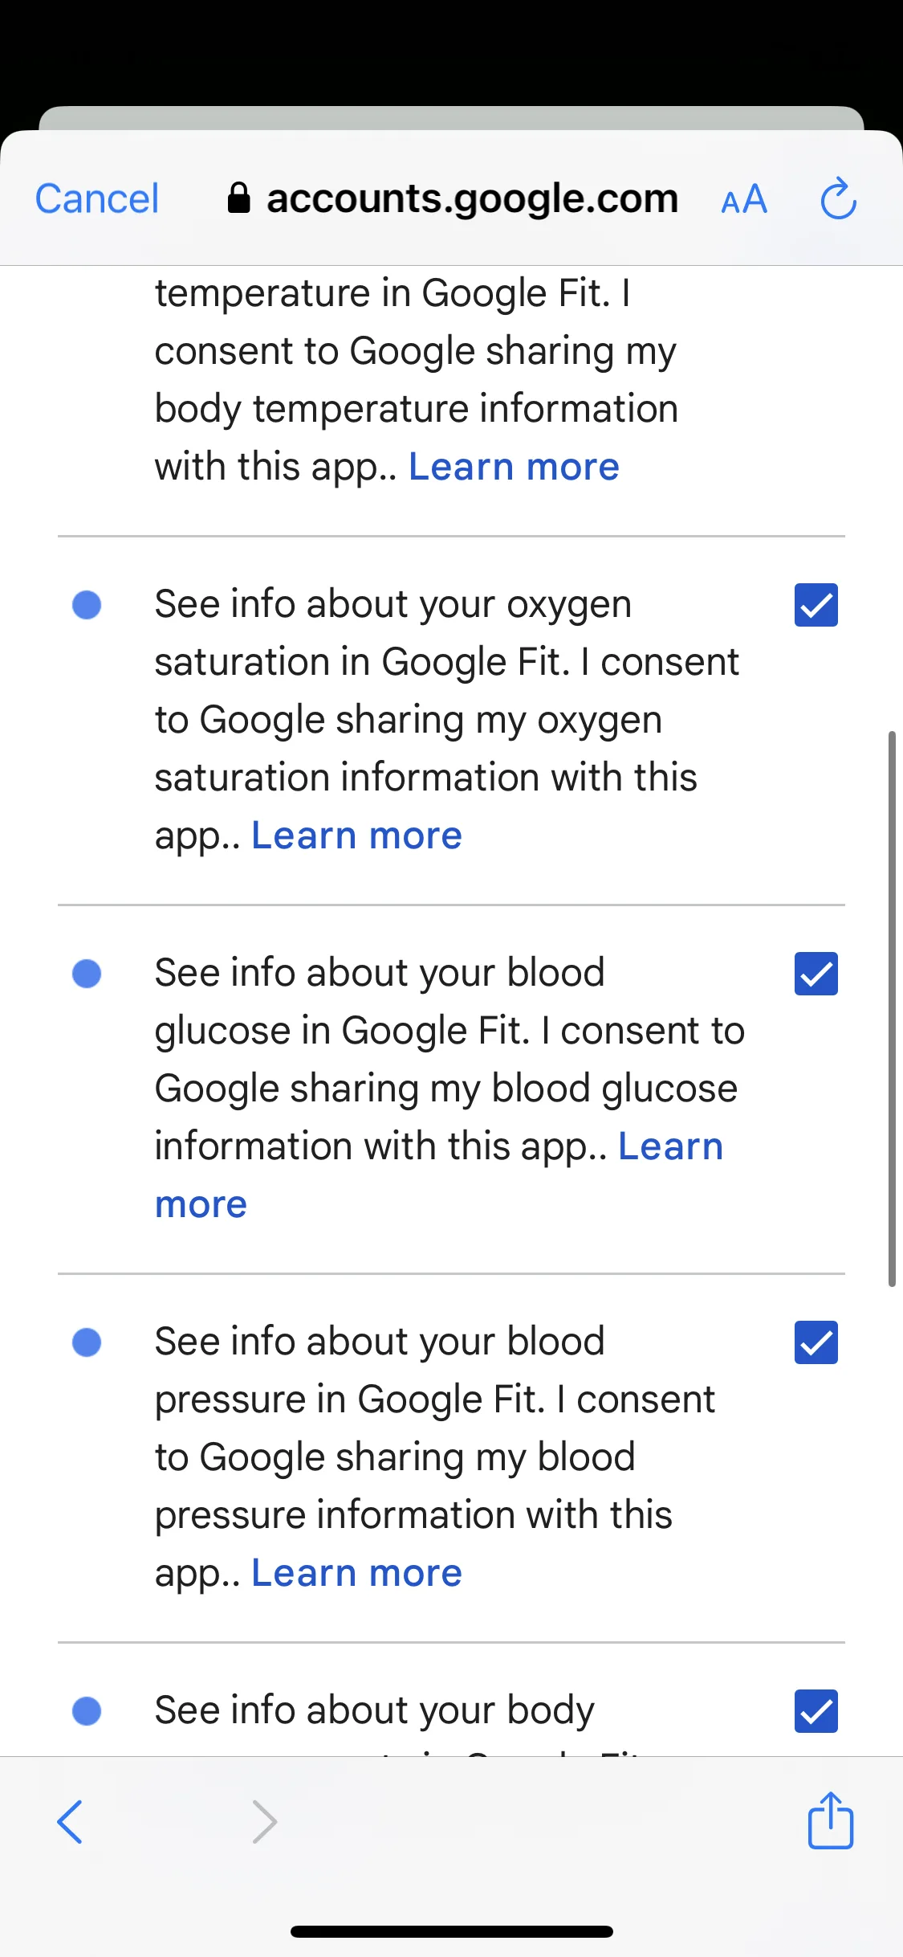
Task: Tap the blue dot beside oxygen saturation
Action: 87,605
